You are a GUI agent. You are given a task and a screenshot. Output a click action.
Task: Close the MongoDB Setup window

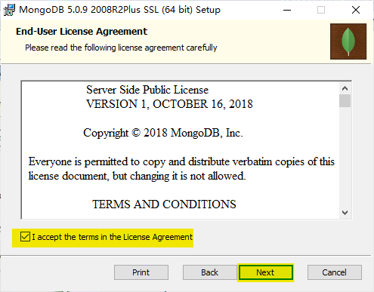coord(356,10)
